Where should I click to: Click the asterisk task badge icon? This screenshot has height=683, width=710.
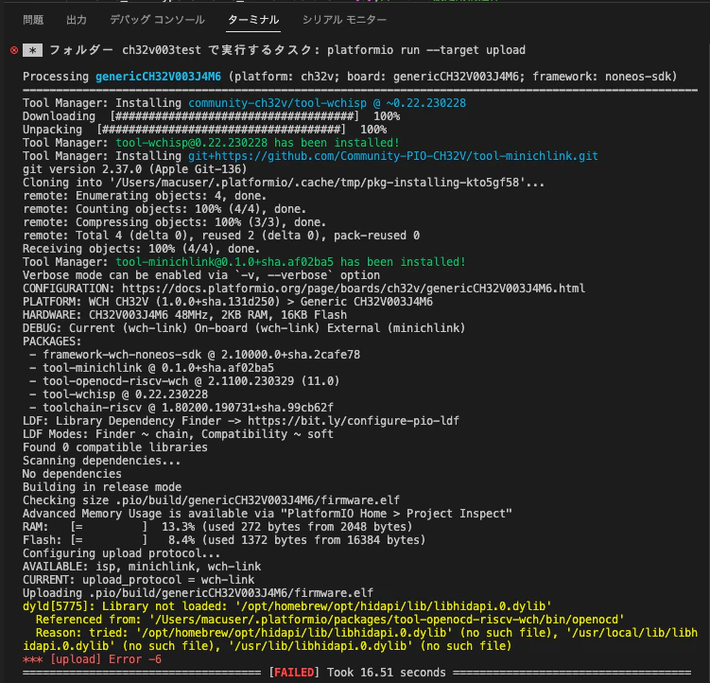tap(32, 50)
